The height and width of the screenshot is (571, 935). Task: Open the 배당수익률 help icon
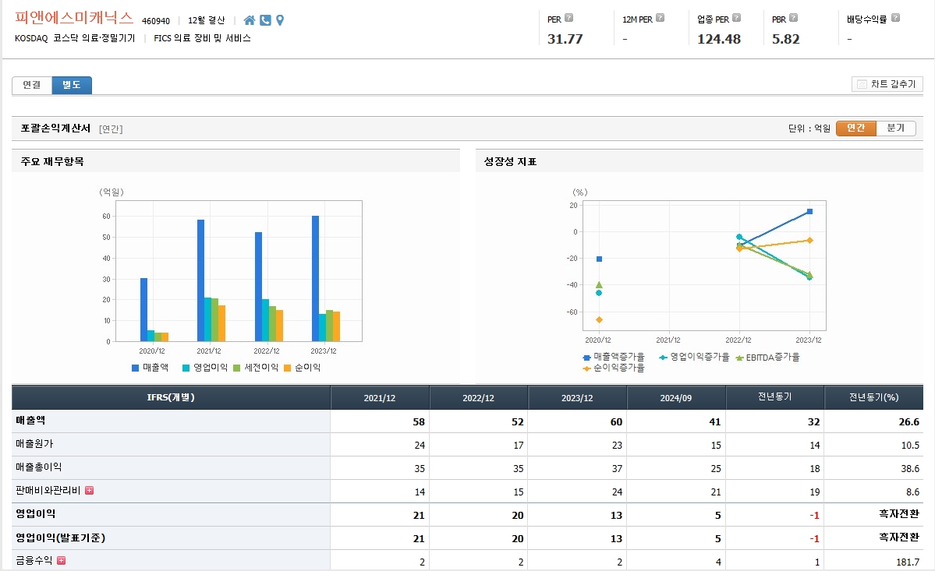[x=895, y=18]
